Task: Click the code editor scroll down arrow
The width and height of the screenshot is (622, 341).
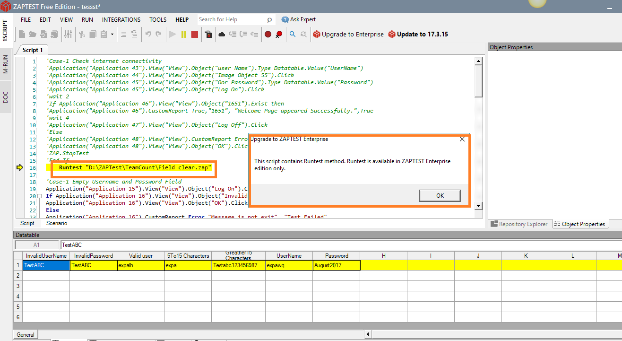Action: click(478, 206)
